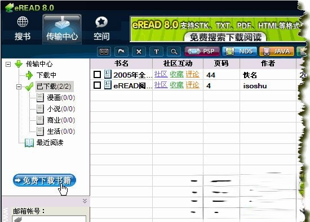The image size is (310, 222).
Task: Click the document icon of the 2005年全… row
Action: (x=108, y=74)
